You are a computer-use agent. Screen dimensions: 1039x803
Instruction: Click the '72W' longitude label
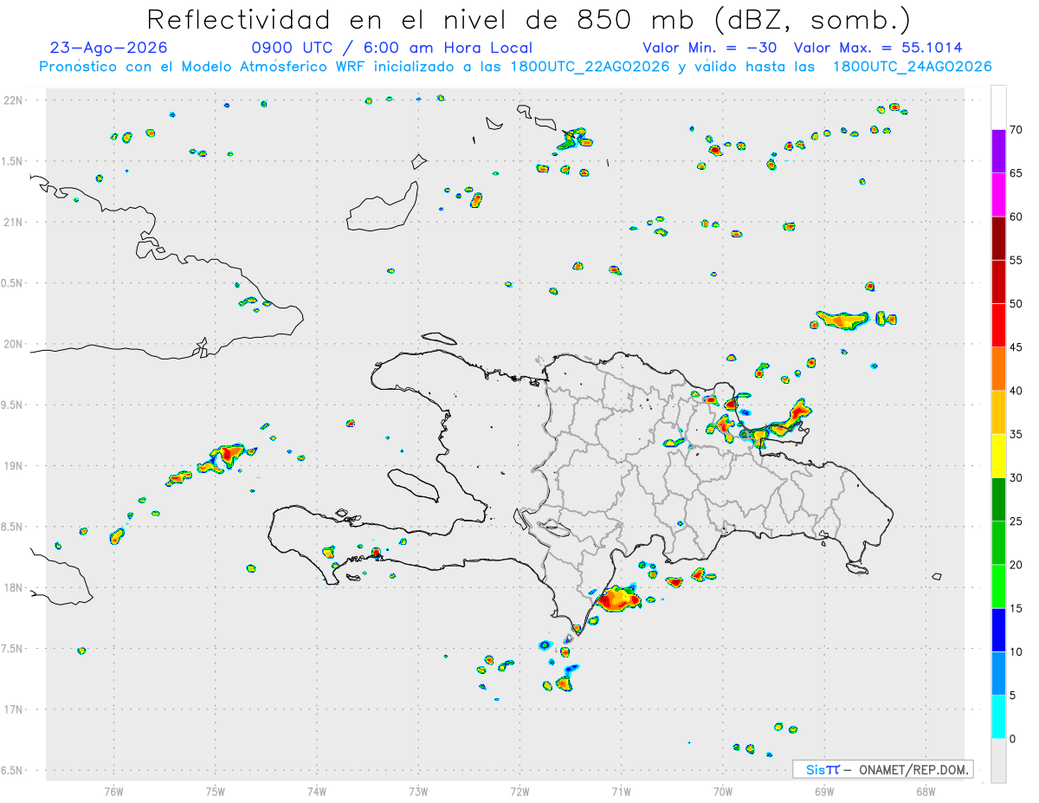coord(519,792)
